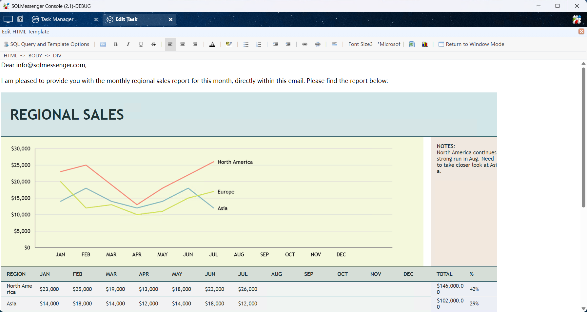
Task: Center align text
Action: [x=183, y=44]
